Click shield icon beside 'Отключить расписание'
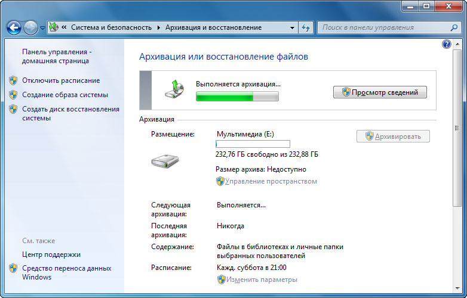Viewport: 467px width, 298px height. tap(13, 80)
